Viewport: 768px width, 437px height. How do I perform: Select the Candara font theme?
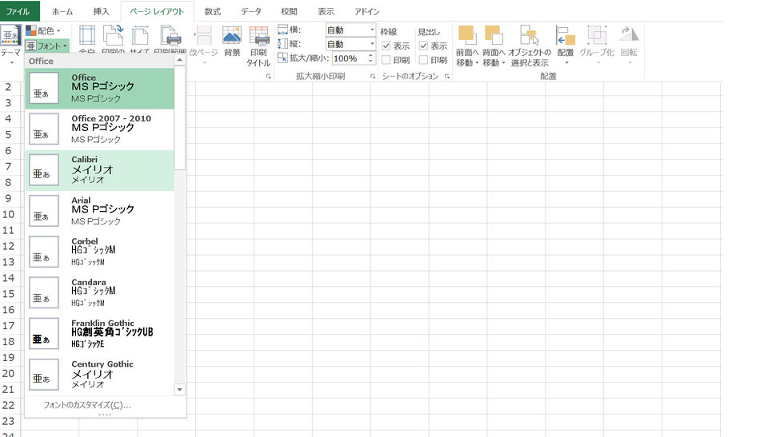pos(100,293)
